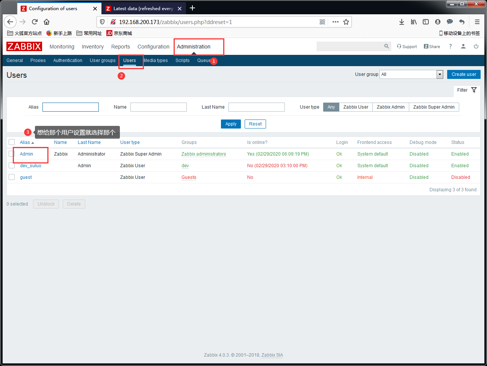Open the Zabbix user profile icon

click(463, 46)
